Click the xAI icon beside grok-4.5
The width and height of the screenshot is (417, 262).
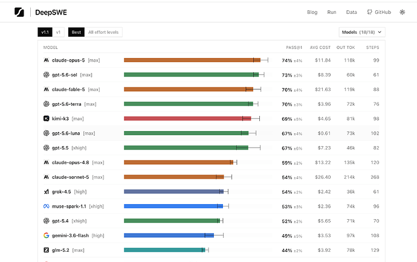tap(47, 191)
